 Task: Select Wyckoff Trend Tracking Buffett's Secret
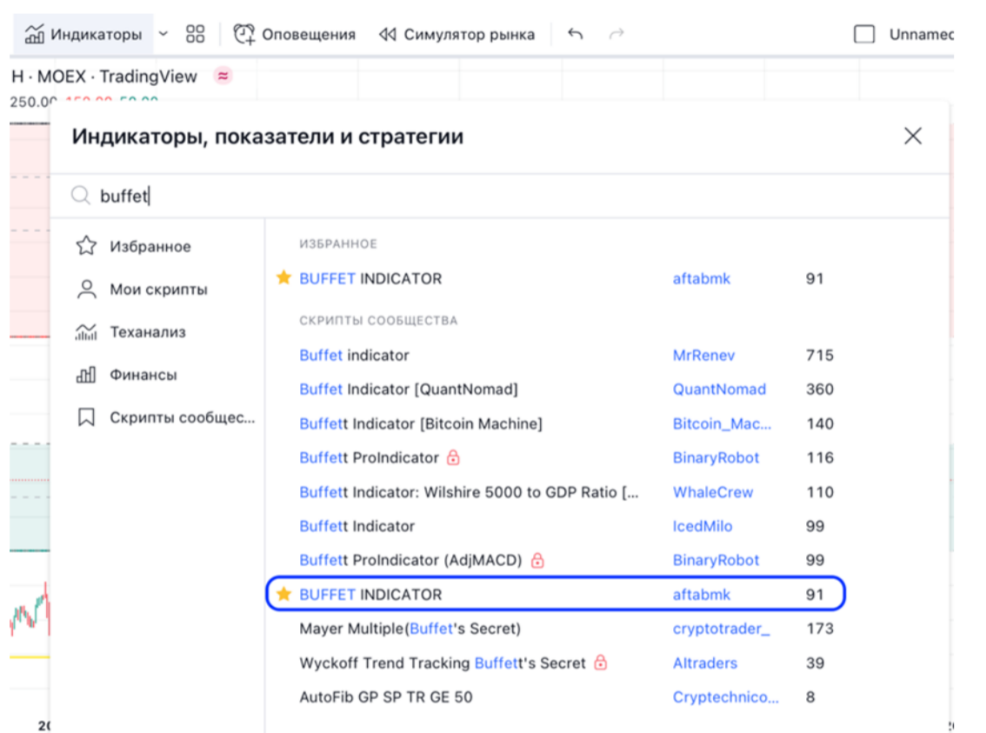click(442, 663)
